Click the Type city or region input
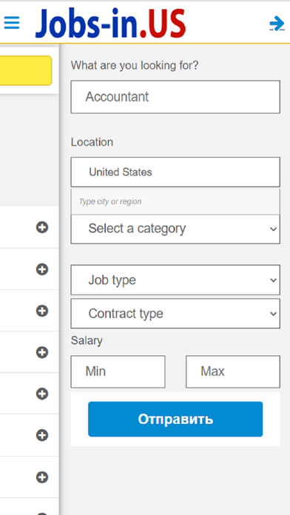 coord(175,201)
